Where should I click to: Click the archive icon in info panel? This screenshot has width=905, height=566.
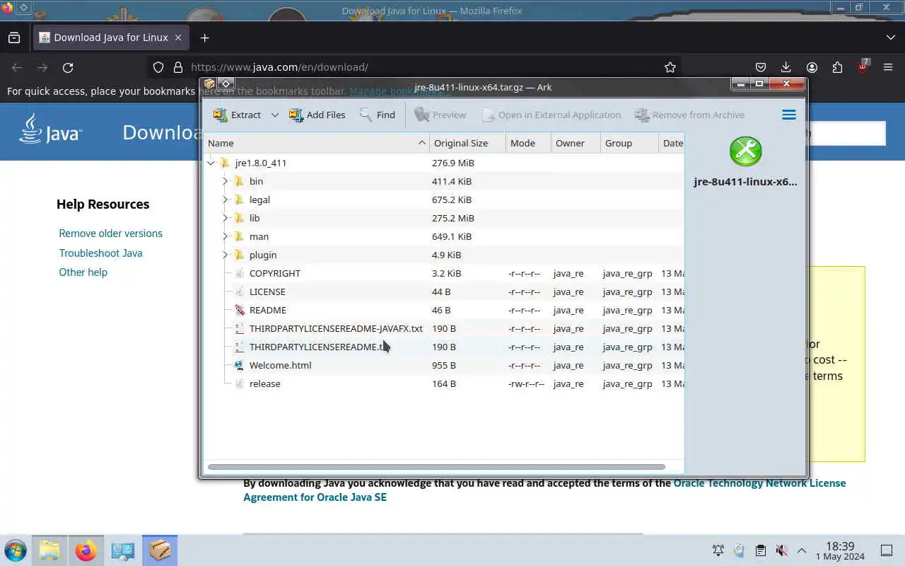746,151
